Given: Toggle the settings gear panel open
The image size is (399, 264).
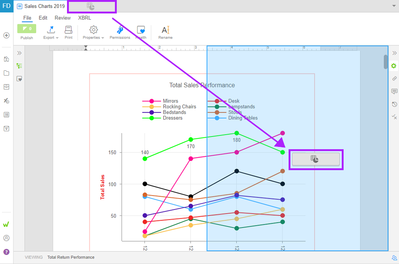Looking at the screenshot, I should tap(393, 66).
